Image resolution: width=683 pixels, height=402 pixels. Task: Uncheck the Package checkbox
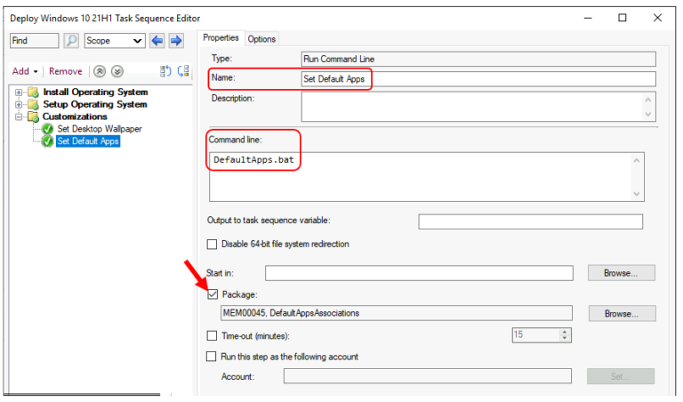pos(212,293)
